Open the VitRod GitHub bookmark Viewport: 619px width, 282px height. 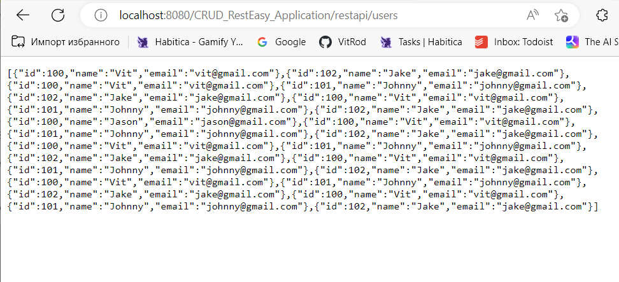tap(343, 41)
